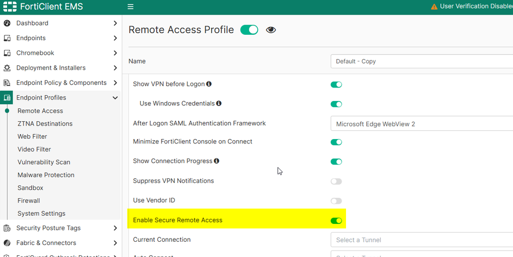Click the info icon beside Show Connection Progress

point(217,161)
